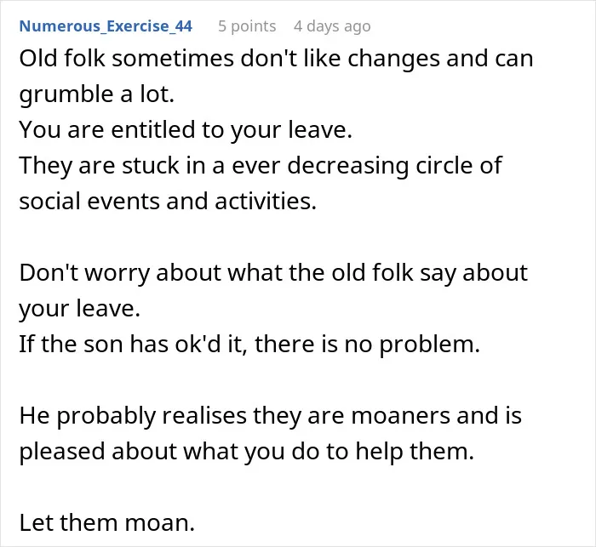Click the final line "Let them moan."
The width and height of the screenshot is (596, 547).
106,522
